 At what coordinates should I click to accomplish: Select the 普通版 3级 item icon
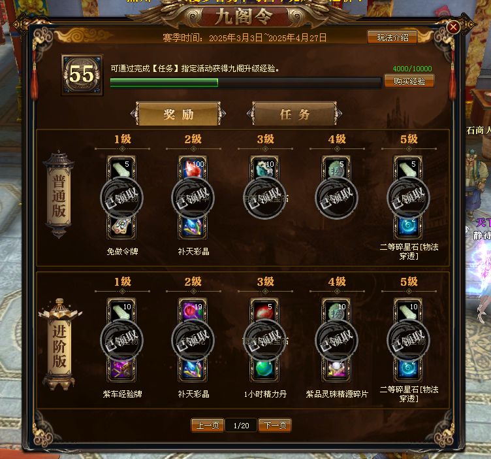264,168
